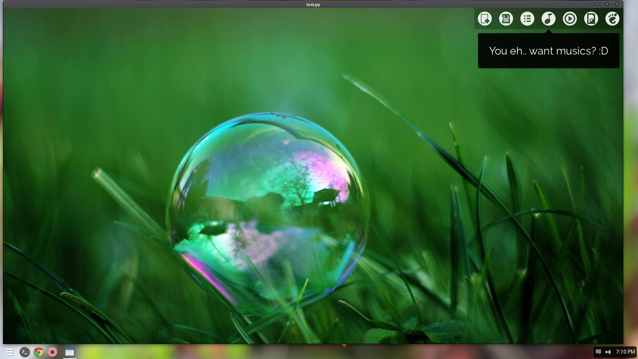Click the save floppy disk icon
Screen dimensions: 638x359
point(506,19)
